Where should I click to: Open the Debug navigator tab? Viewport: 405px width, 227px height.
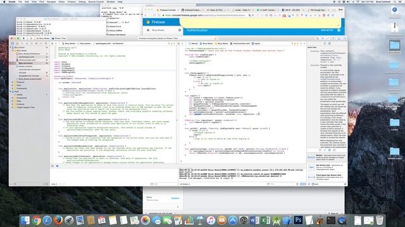click(37, 44)
